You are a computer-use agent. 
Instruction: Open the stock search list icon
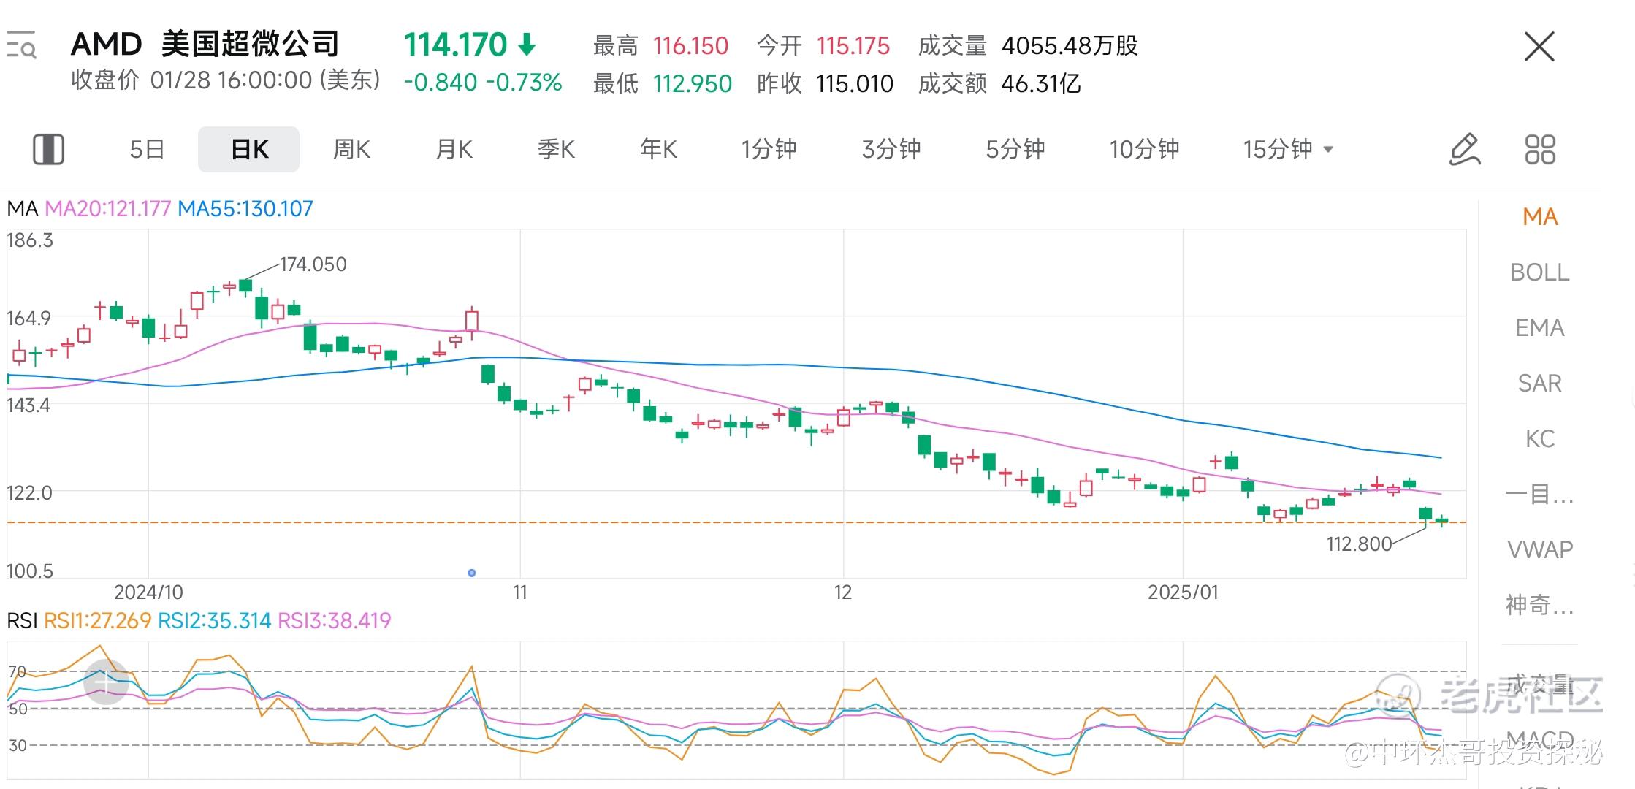point(21,45)
